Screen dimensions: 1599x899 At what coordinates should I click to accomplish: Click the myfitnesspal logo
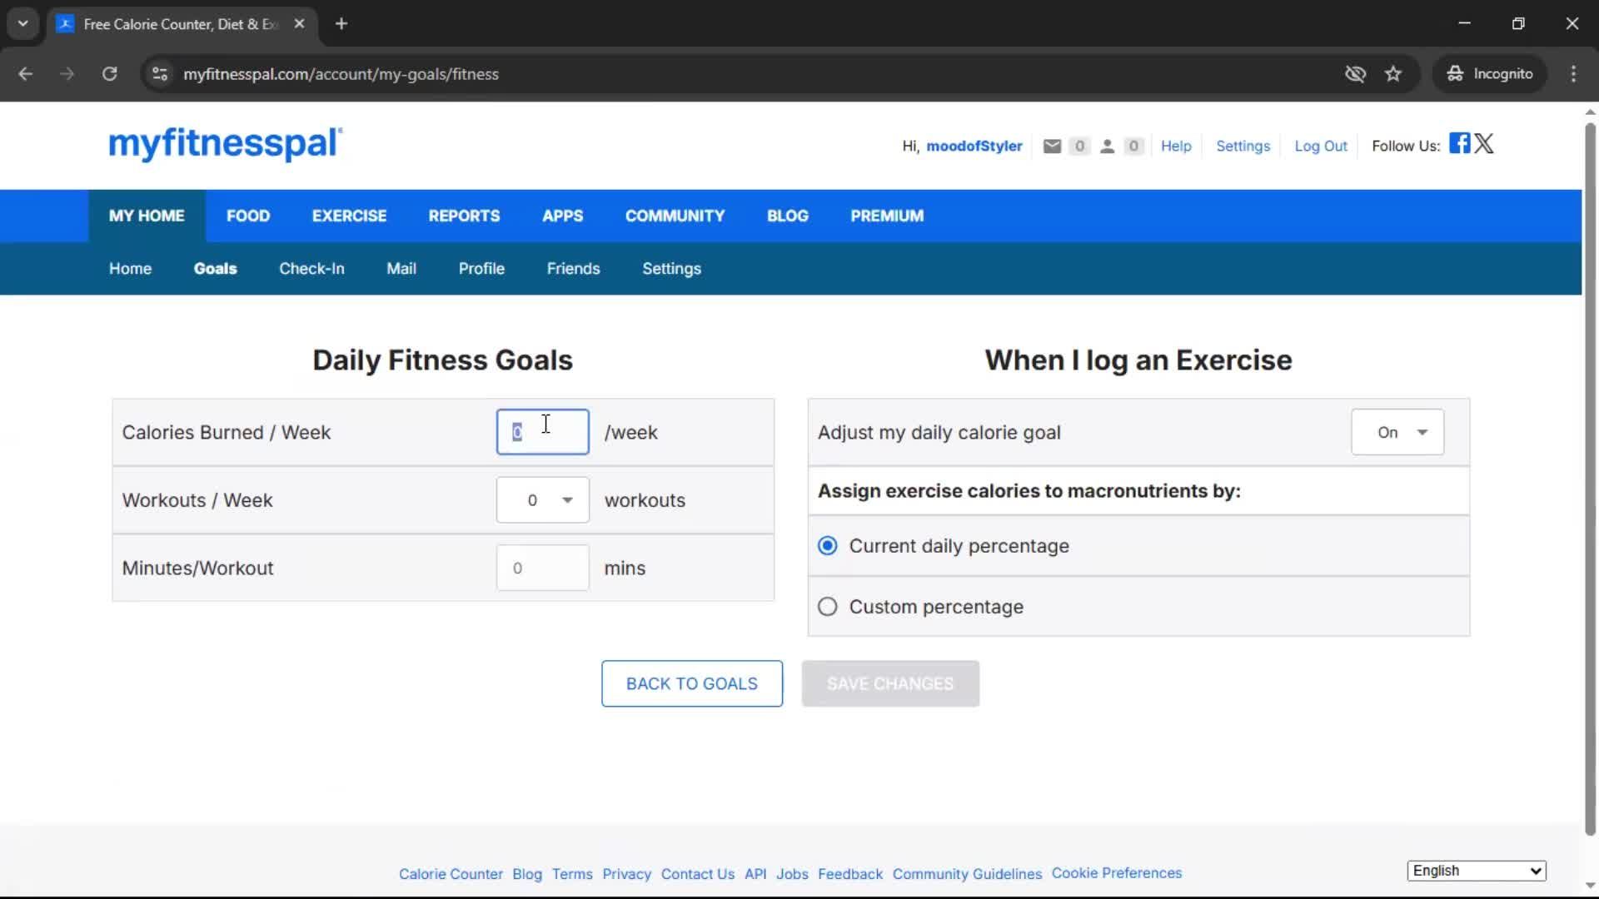point(226,144)
